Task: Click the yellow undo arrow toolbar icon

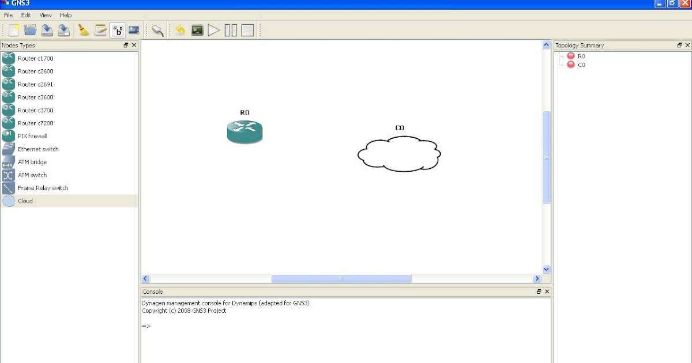Action: [x=180, y=30]
